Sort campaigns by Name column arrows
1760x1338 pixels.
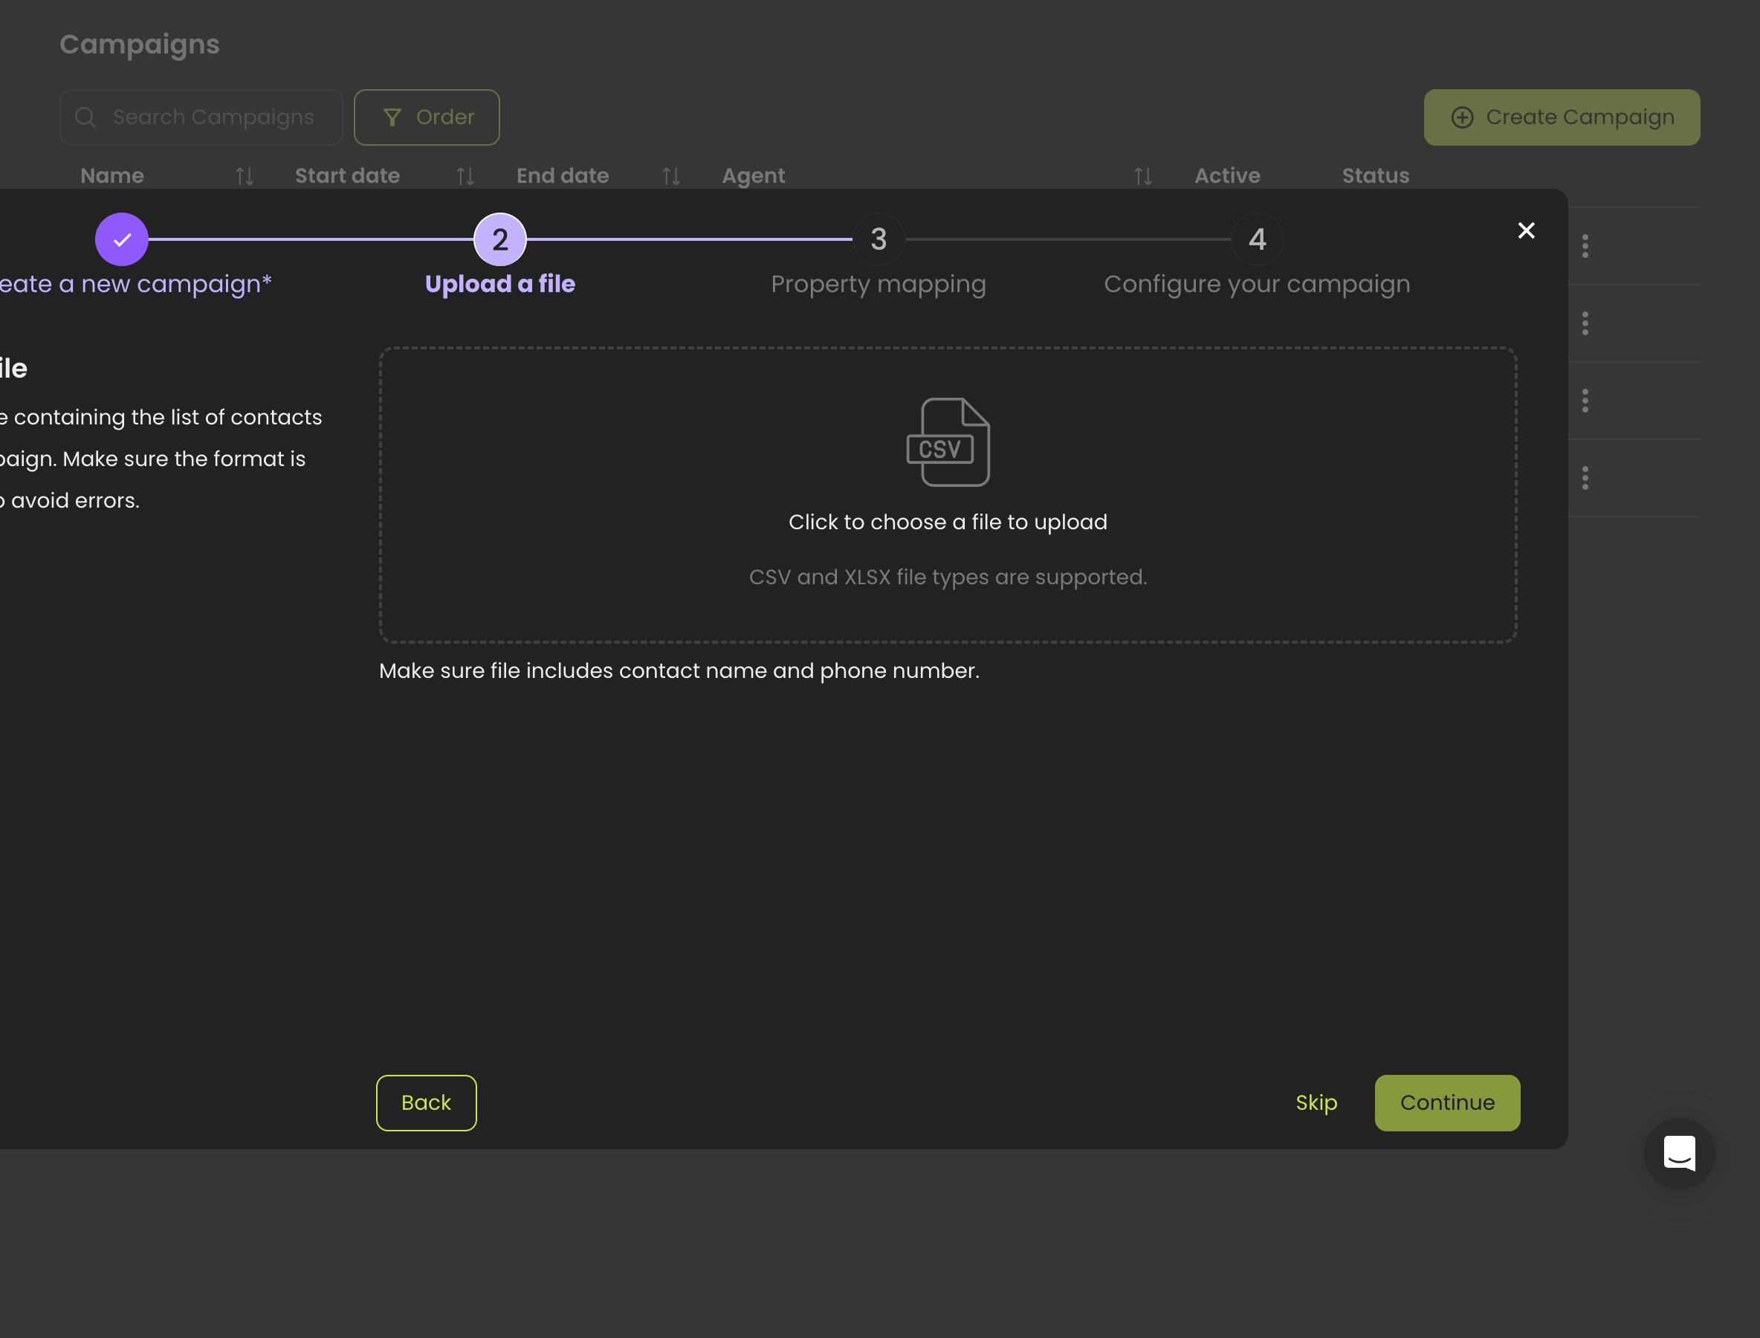pyautogui.click(x=245, y=176)
